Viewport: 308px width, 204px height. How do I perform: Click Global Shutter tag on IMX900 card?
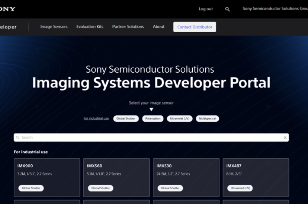(x=31, y=188)
